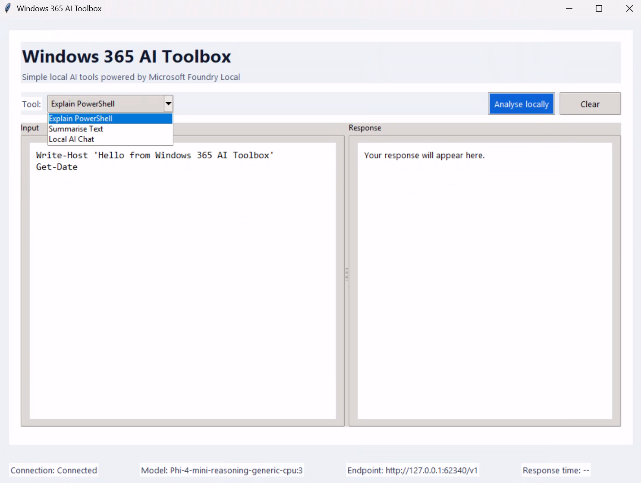Open the Tool combo box arrow

(x=168, y=103)
